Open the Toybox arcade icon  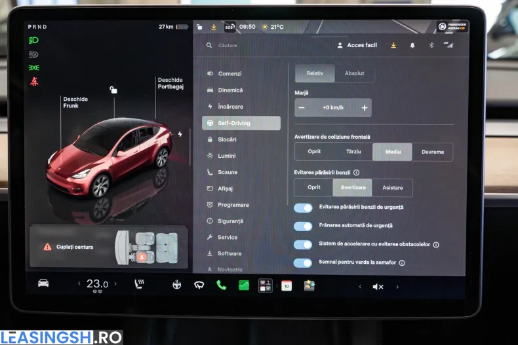click(309, 285)
